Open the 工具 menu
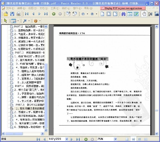Screen dimensions: 160x142 pos(55,8)
